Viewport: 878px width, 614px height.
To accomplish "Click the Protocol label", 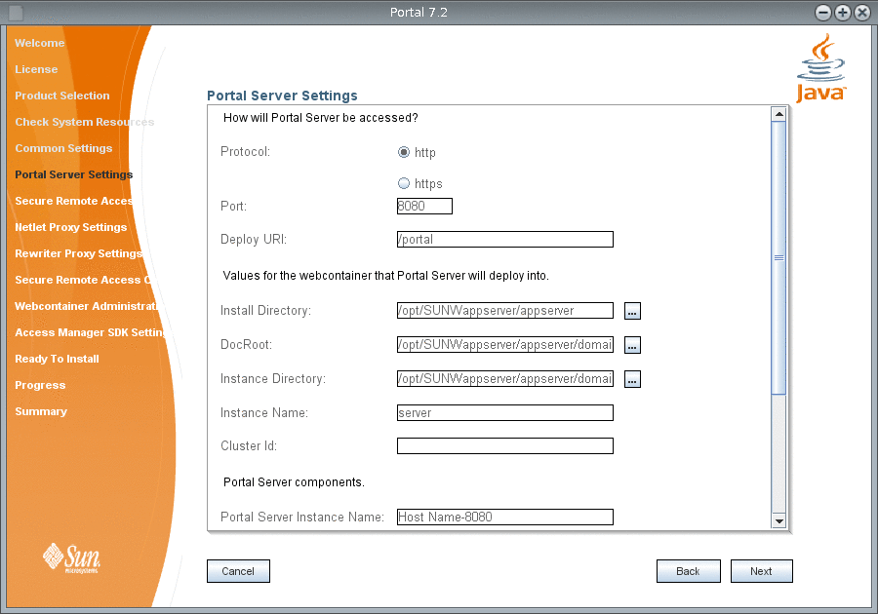I will [x=245, y=151].
